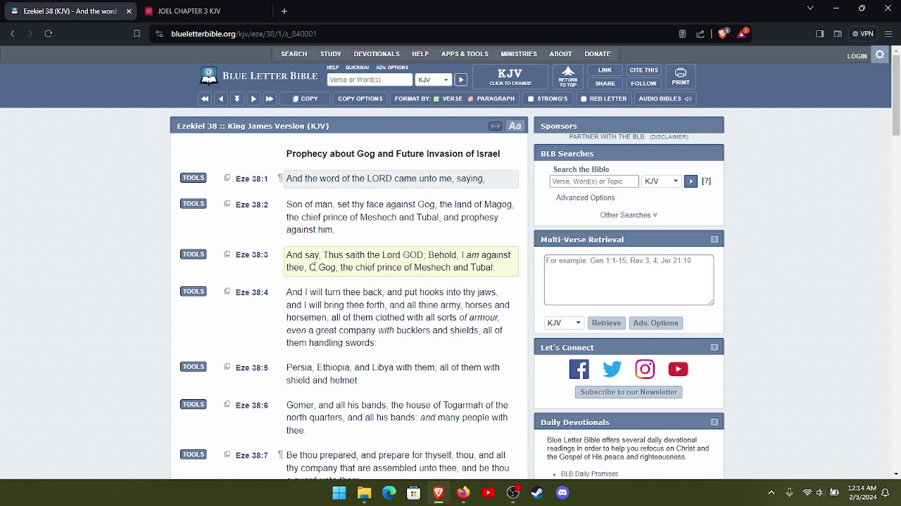The width and height of the screenshot is (901, 506).
Task: Go to the next chapter arrow
Action: (253, 99)
